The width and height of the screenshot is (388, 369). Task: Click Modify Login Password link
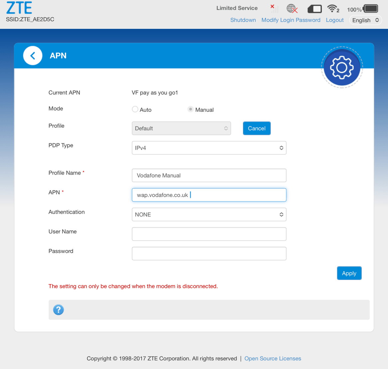click(291, 20)
